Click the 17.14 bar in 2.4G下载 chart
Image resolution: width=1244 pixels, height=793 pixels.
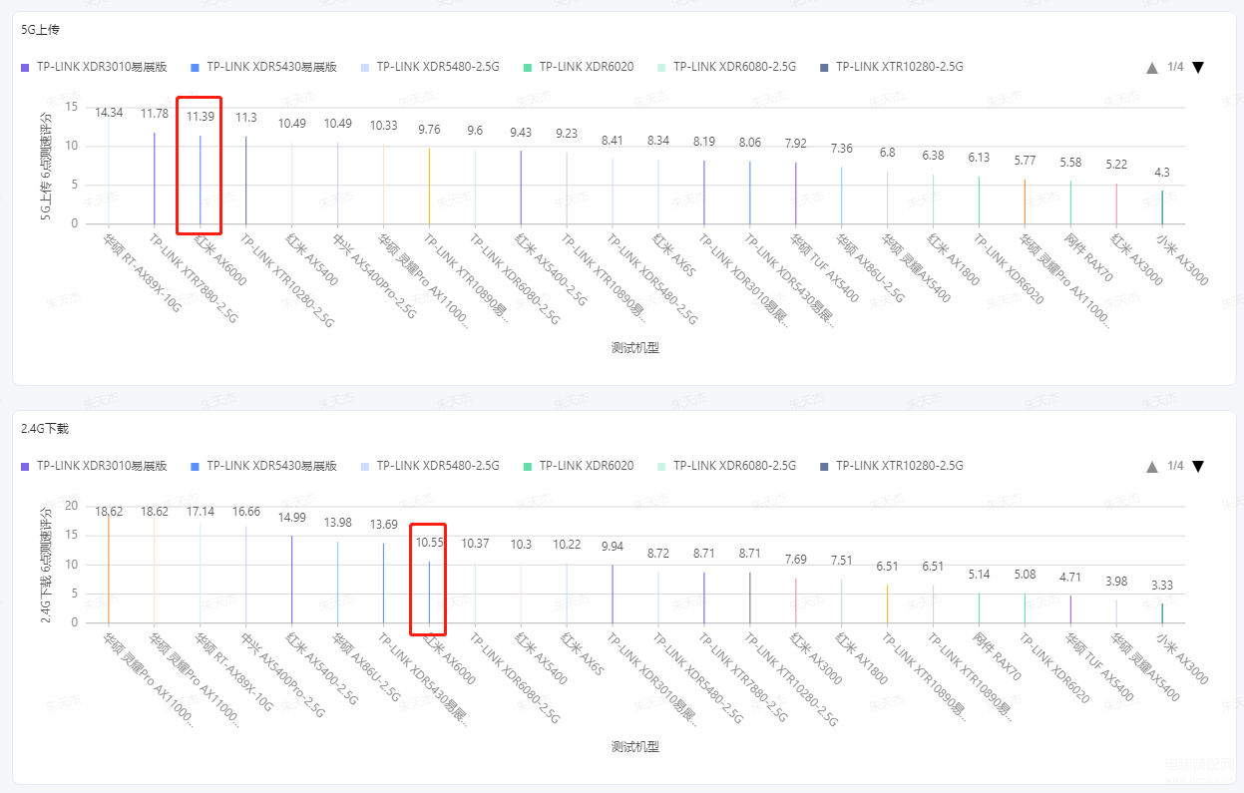point(201,573)
